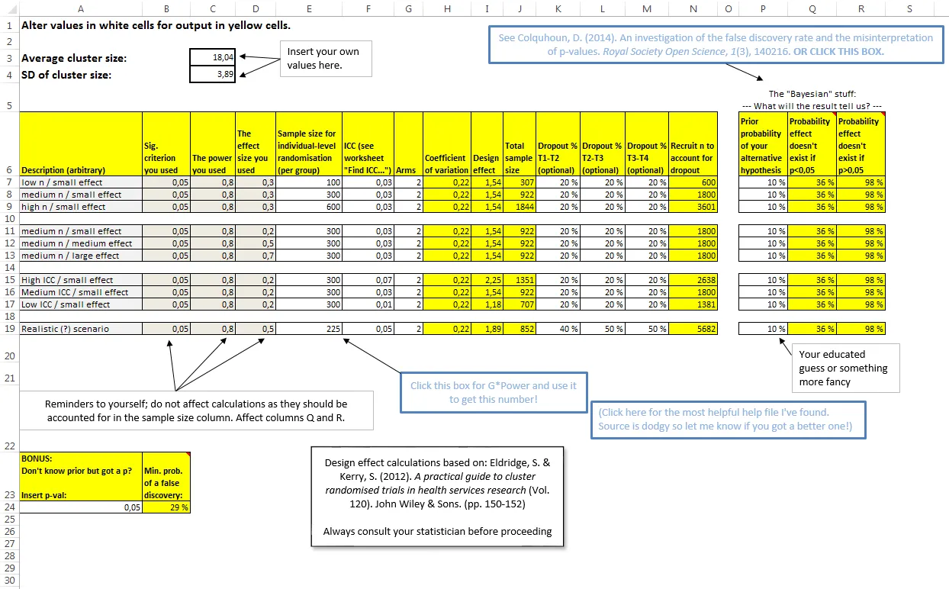The image size is (949, 589).
Task: Select cell showing 29 % false discovery probability
Action: [166, 506]
